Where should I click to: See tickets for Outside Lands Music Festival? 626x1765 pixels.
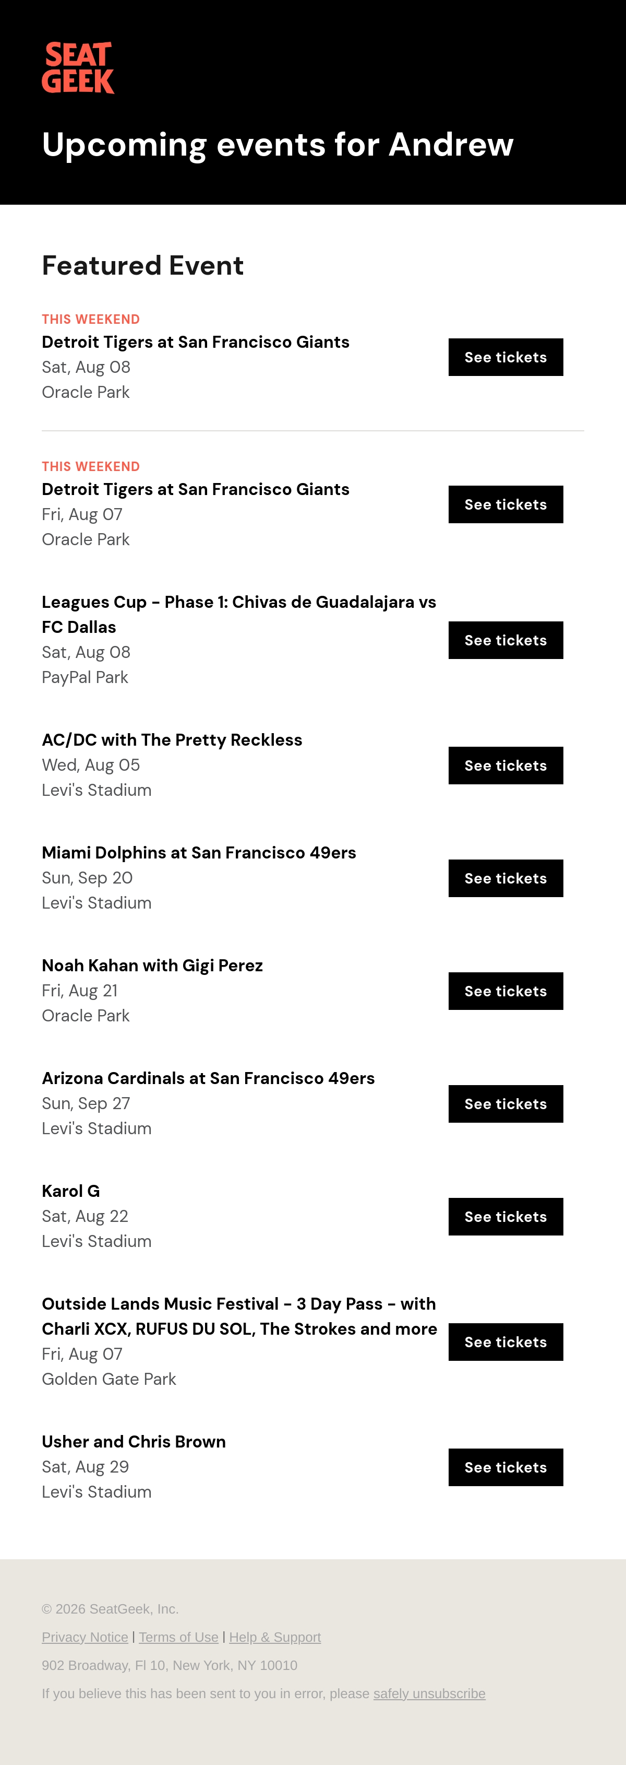point(505,1342)
